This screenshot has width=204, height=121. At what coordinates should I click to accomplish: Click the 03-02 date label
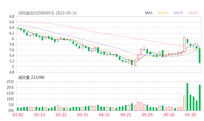click(18, 115)
